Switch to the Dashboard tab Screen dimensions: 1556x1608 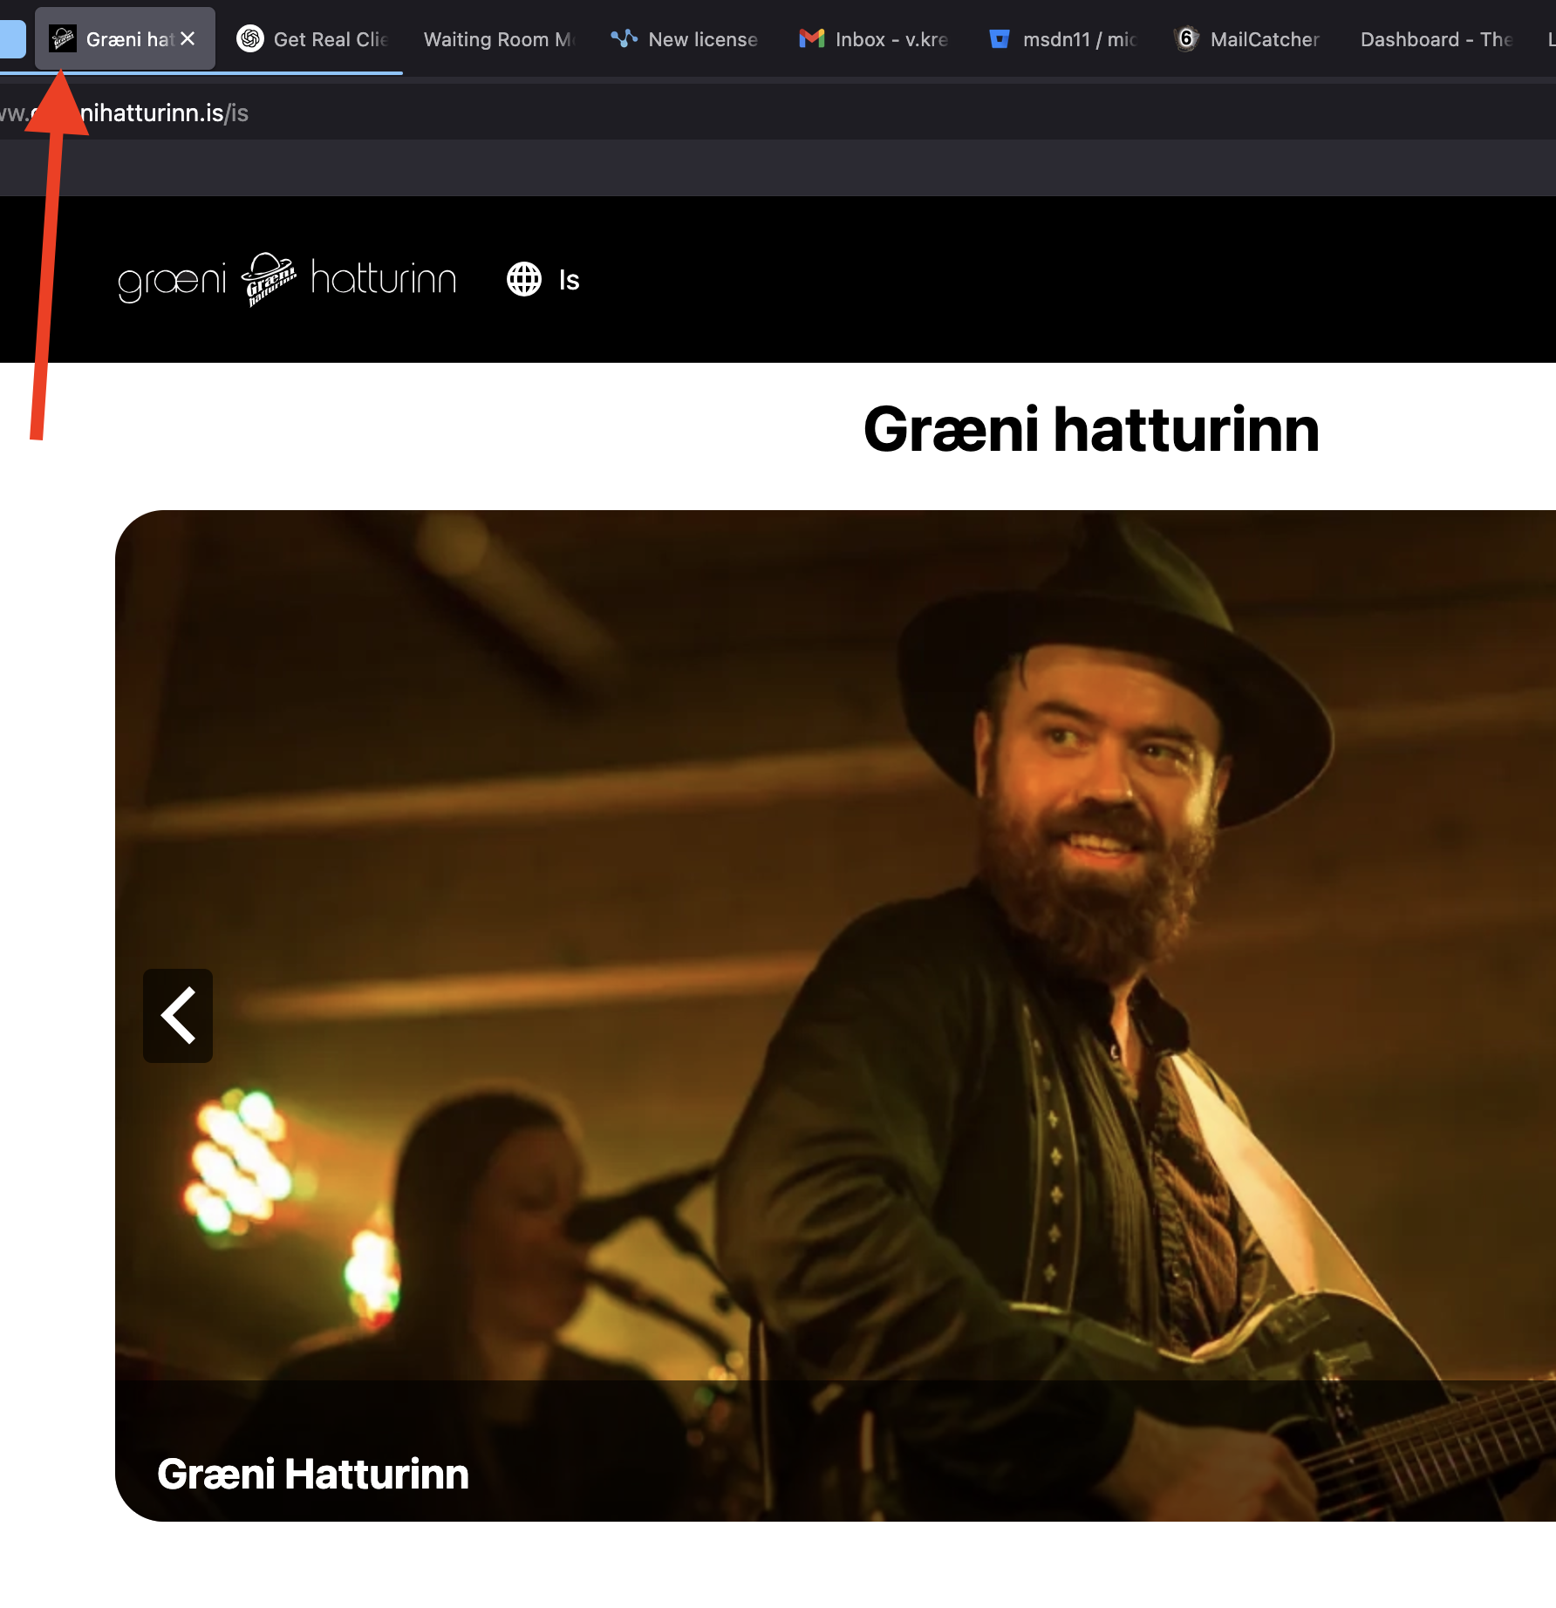point(1436,39)
